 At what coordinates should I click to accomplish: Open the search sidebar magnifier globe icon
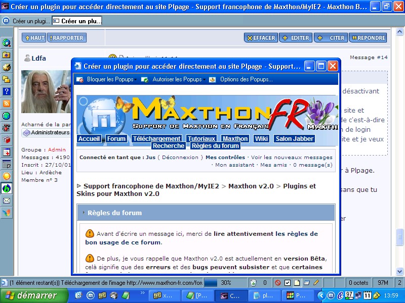(7, 43)
